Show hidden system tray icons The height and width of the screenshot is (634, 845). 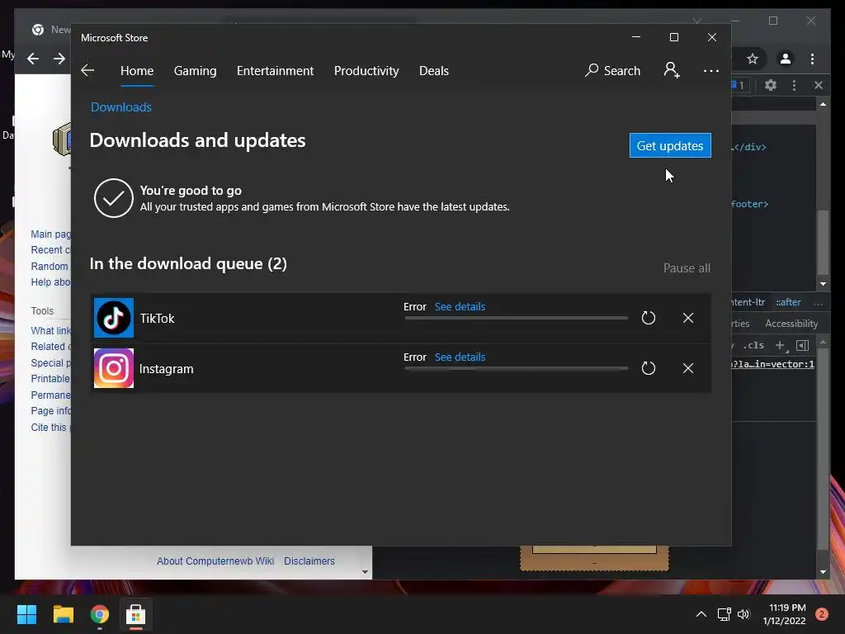click(701, 614)
